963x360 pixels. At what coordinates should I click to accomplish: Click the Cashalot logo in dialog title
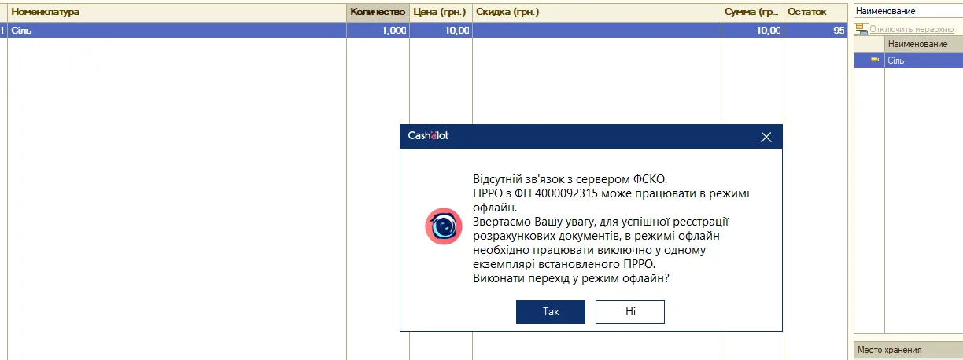tap(428, 136)
